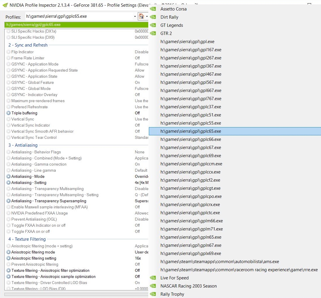Collapse the '2 - Sync and Refresh' group
Viewport: 321px width, 298px height.
click(x=28, y=45)
